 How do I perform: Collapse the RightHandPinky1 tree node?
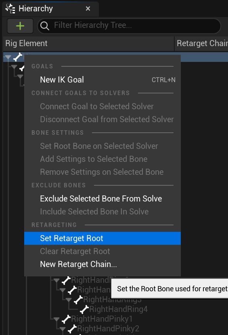pos(56,319)
